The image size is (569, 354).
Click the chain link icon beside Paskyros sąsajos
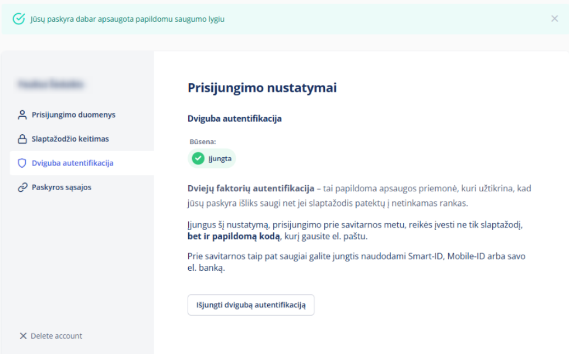pos(22,187)
